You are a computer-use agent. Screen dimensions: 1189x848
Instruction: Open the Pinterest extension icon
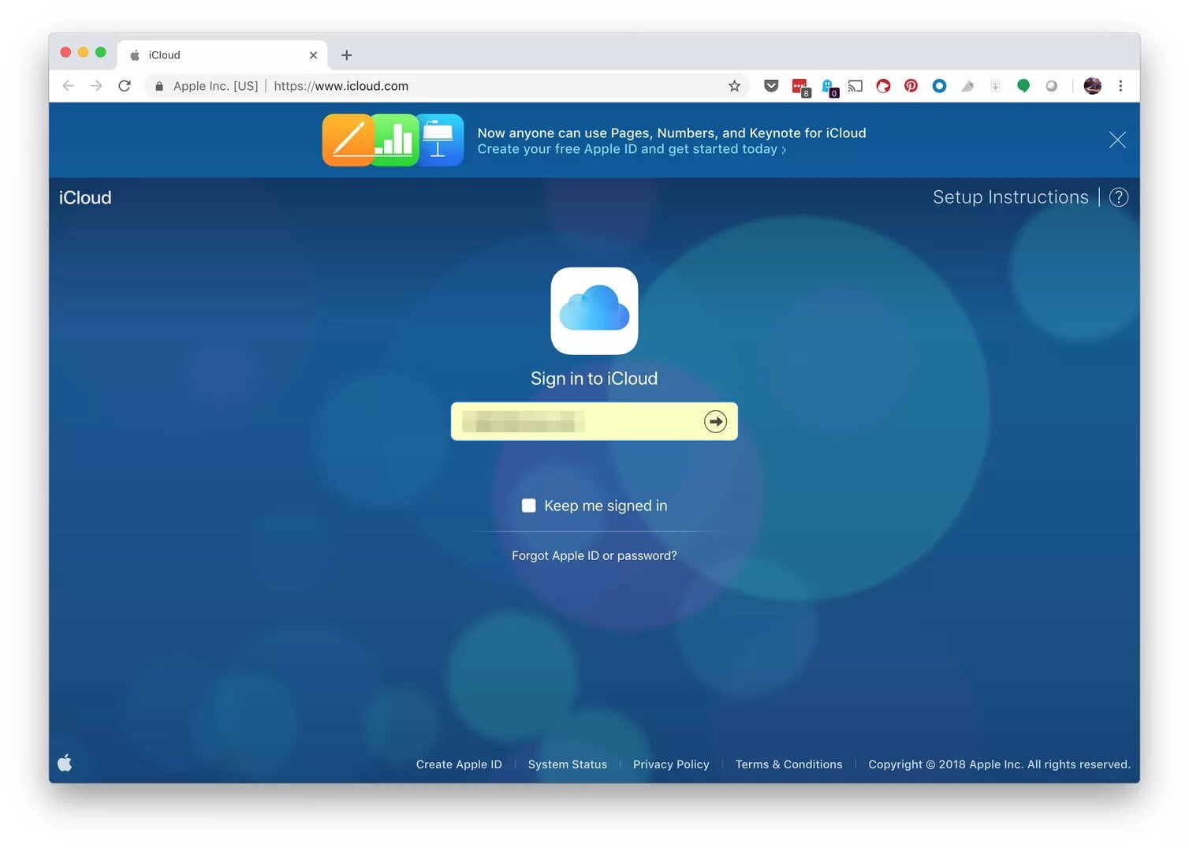[911, 86]
